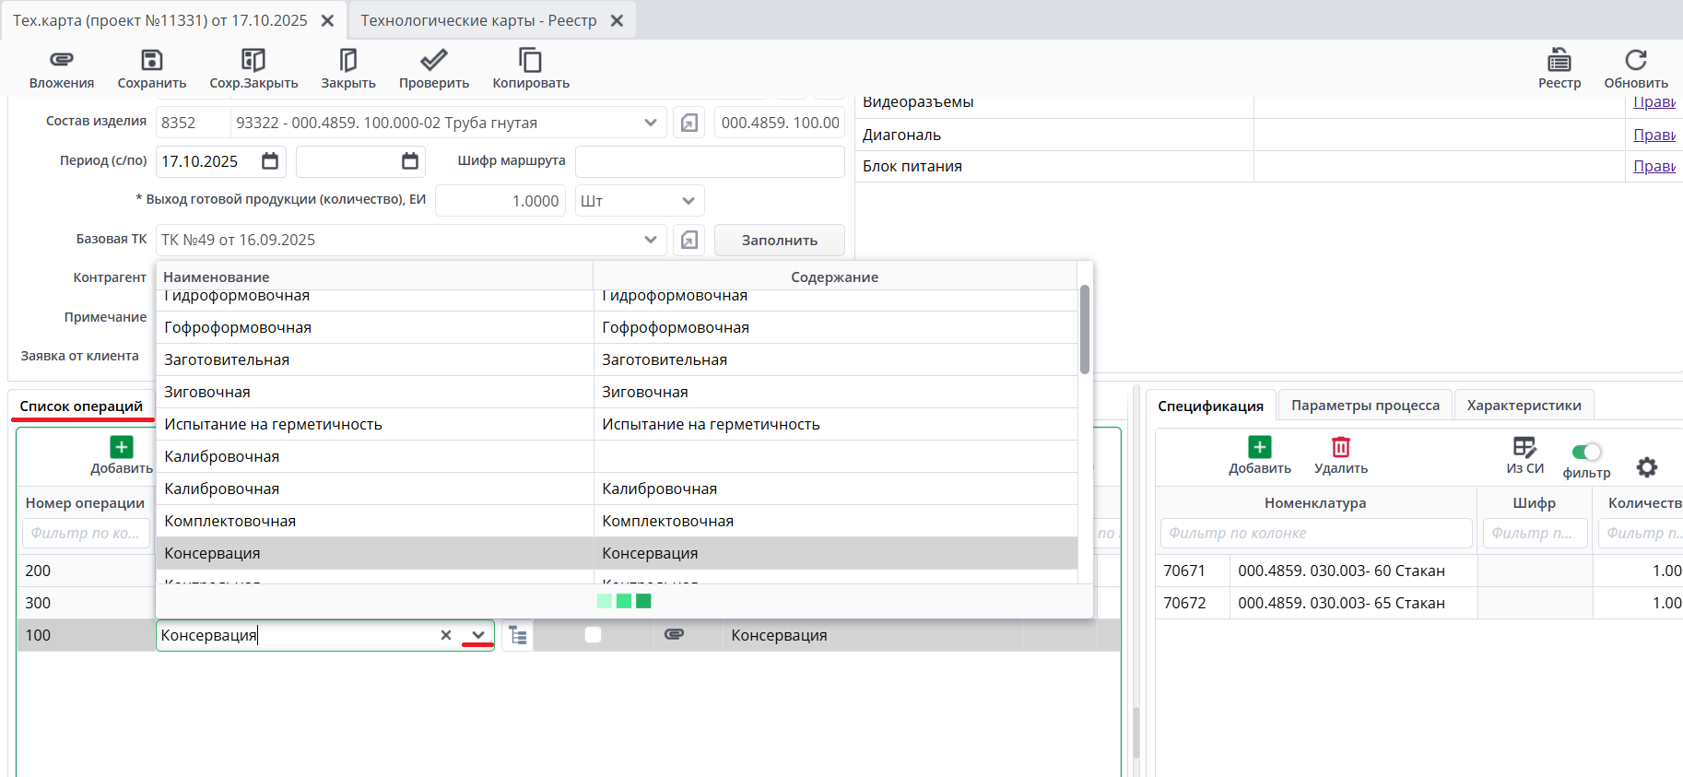Select Испытание на герметичность from list
This screenshot has width=1683, height=777.
[x=273, y=424]
